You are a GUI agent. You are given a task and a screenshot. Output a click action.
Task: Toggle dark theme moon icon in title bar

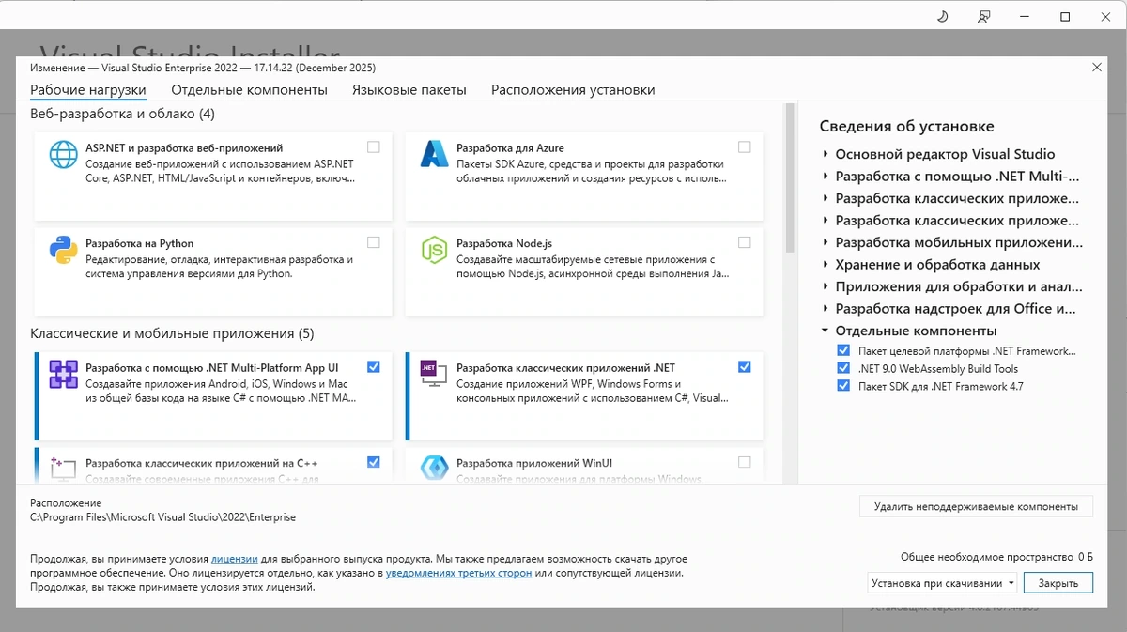click(x=944, y=16)
